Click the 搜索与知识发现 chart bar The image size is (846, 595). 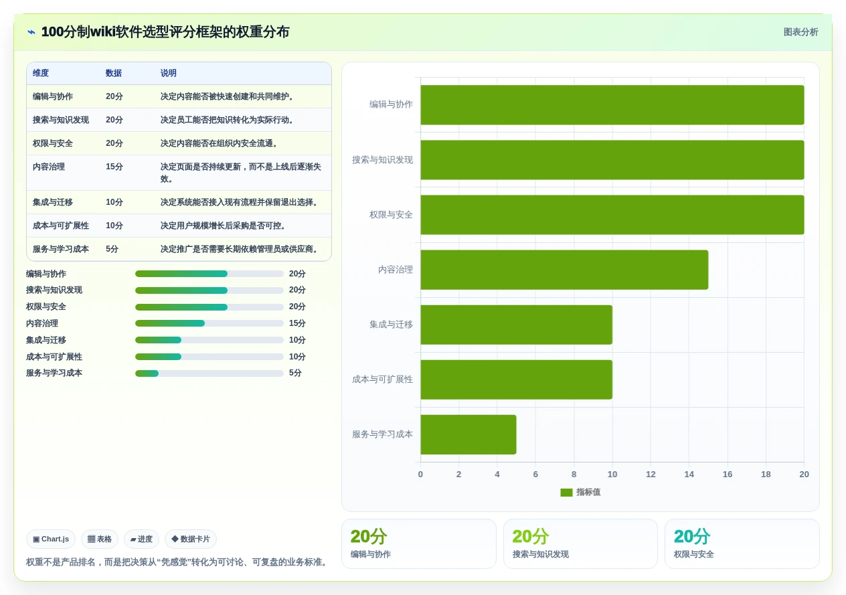612,160
